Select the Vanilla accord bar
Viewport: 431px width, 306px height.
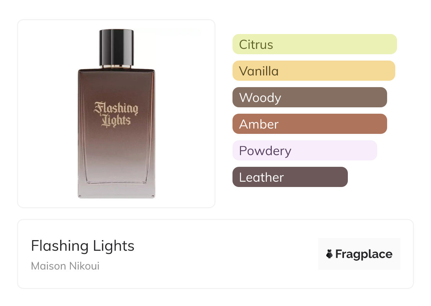pyautogui.click(x=314, y=71)
